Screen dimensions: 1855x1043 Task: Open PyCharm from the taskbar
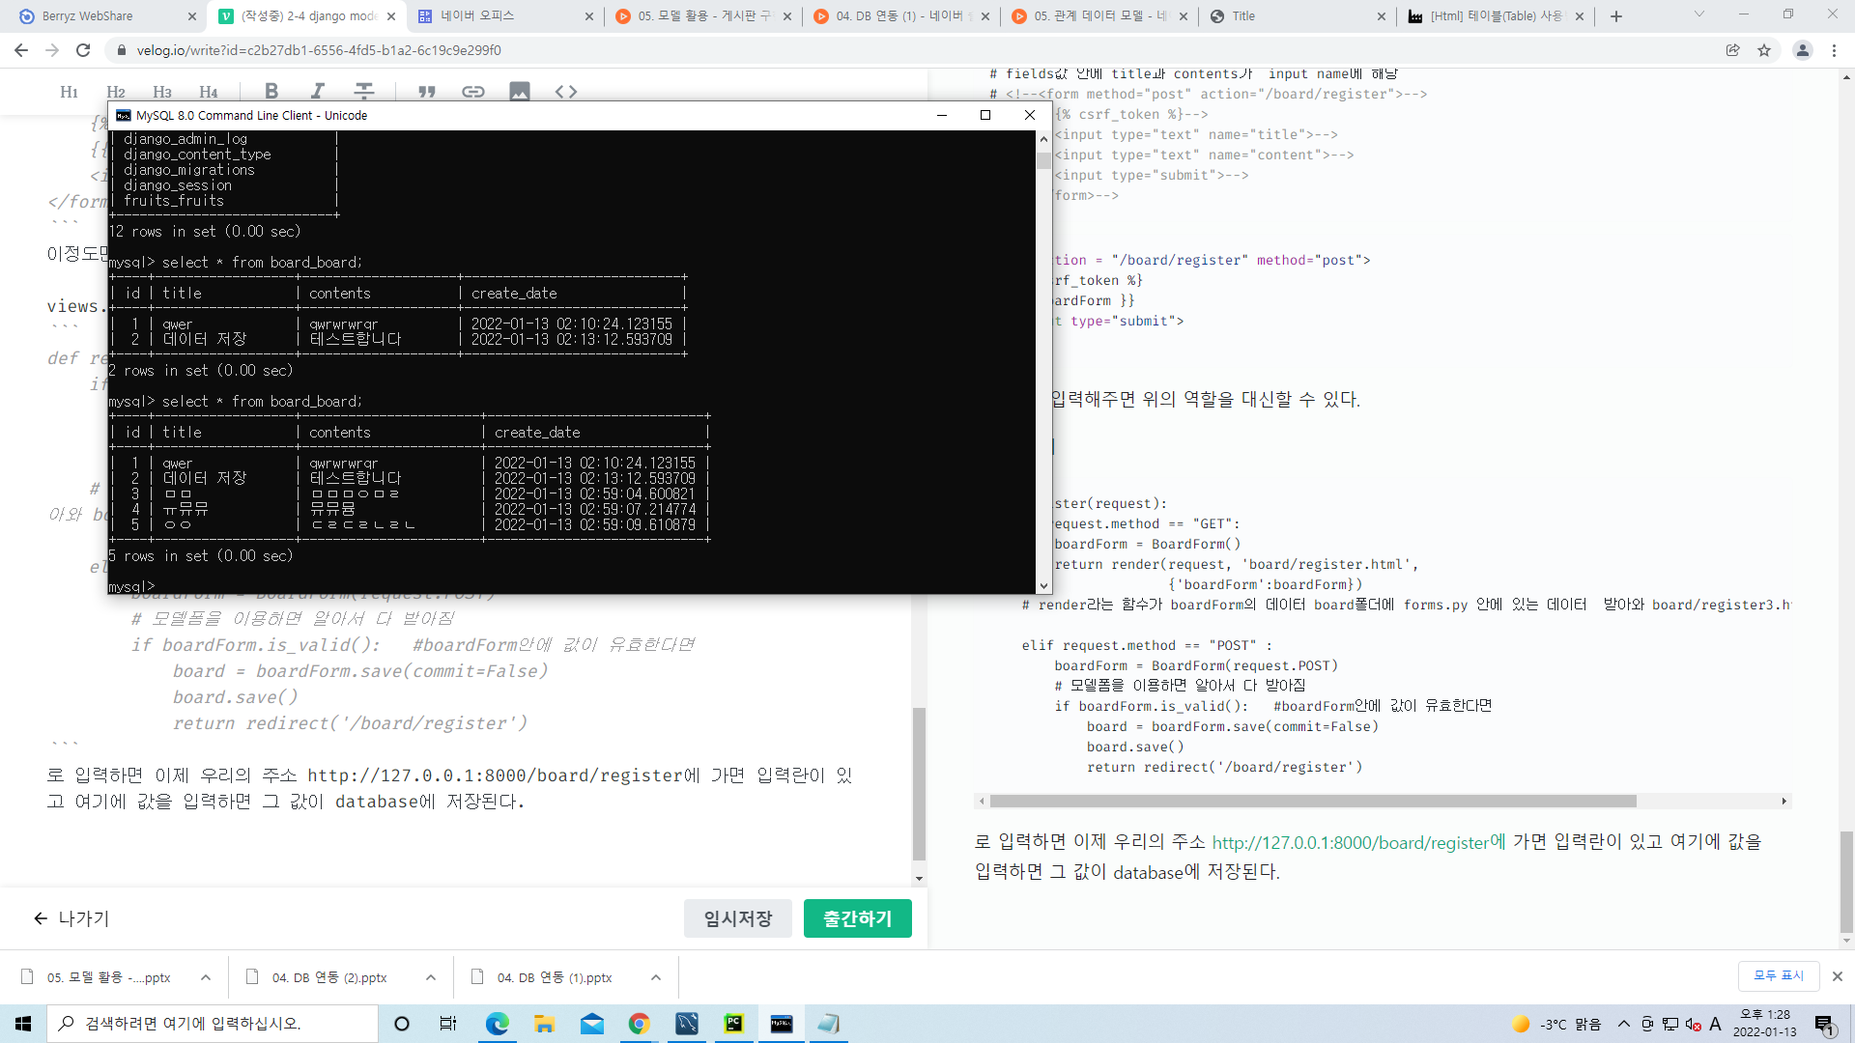[x=734, y=1024]
